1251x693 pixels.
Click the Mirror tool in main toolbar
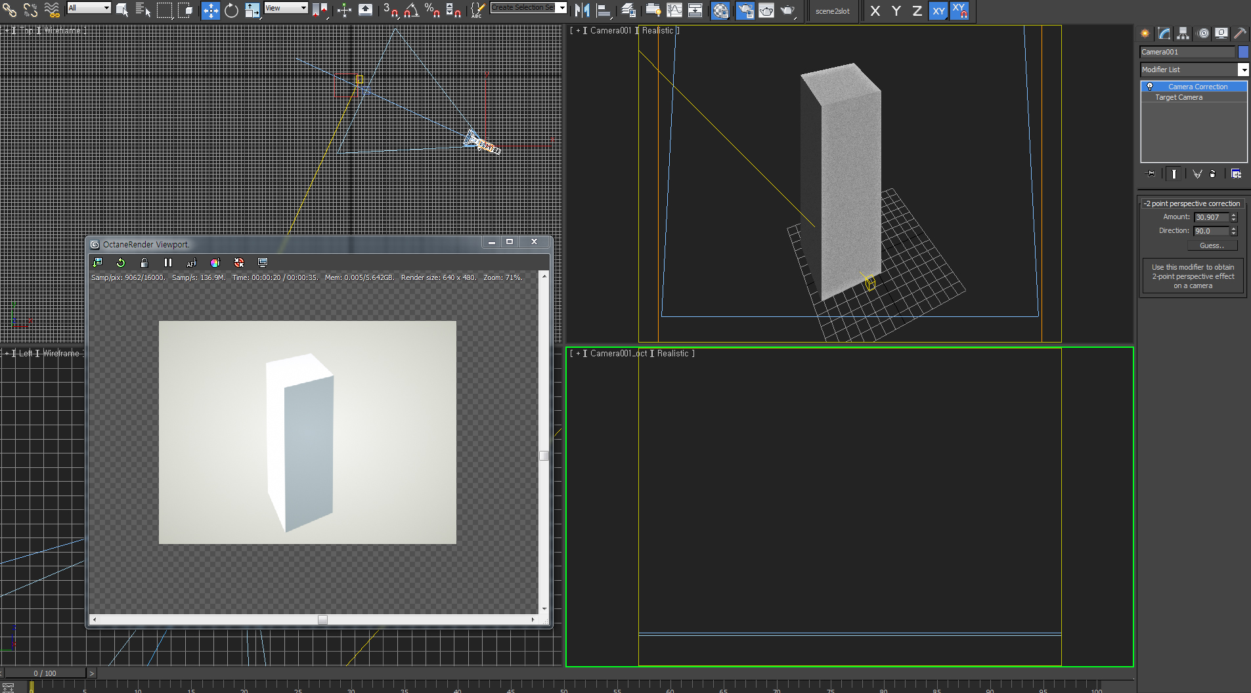pyautogui.click(x=582, y=10)
